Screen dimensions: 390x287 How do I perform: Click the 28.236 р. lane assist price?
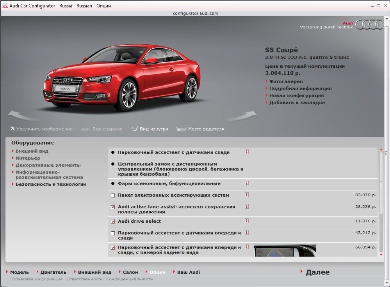(x=366, y=206)
